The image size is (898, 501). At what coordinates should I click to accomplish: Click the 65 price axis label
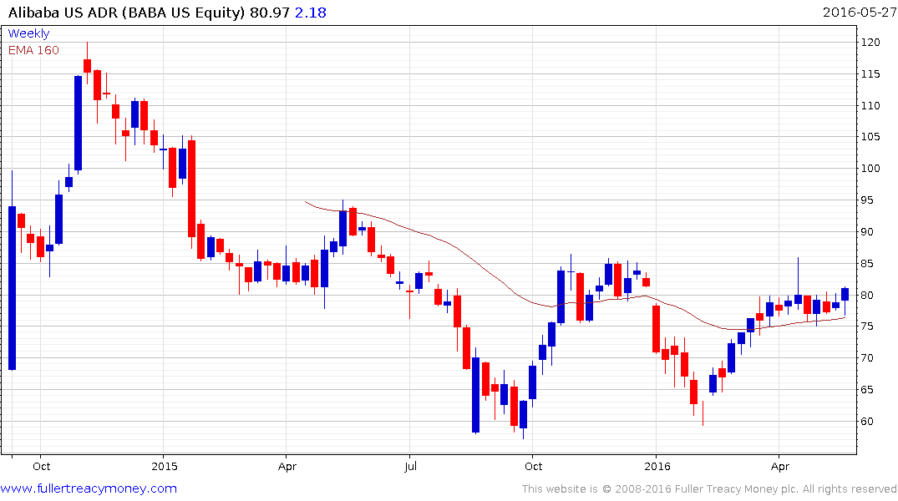click(867, 390)
